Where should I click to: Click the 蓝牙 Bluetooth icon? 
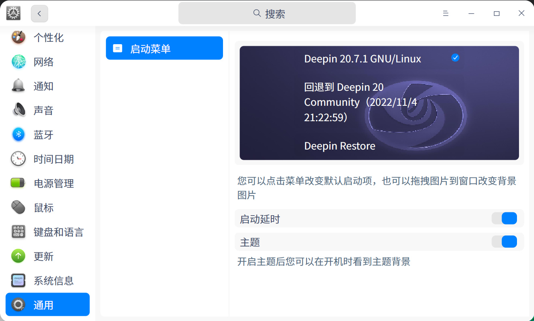18,135
